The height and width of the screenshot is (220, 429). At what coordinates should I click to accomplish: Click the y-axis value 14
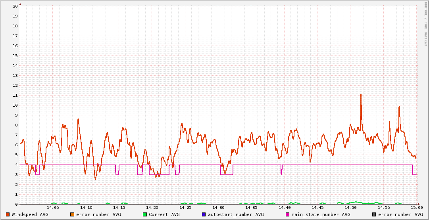(x=15, y=65)
